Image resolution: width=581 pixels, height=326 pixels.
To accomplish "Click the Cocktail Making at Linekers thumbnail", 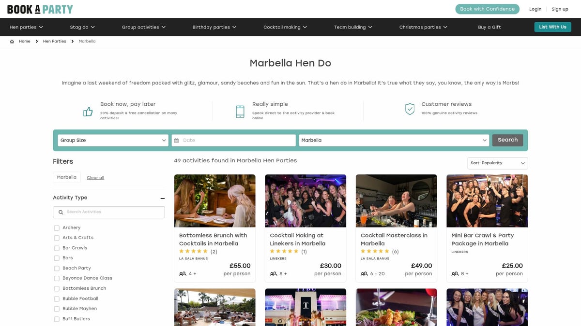I will (306, 200).
